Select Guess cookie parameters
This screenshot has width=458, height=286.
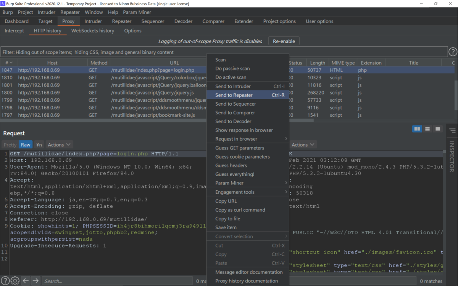pos(247,157)
